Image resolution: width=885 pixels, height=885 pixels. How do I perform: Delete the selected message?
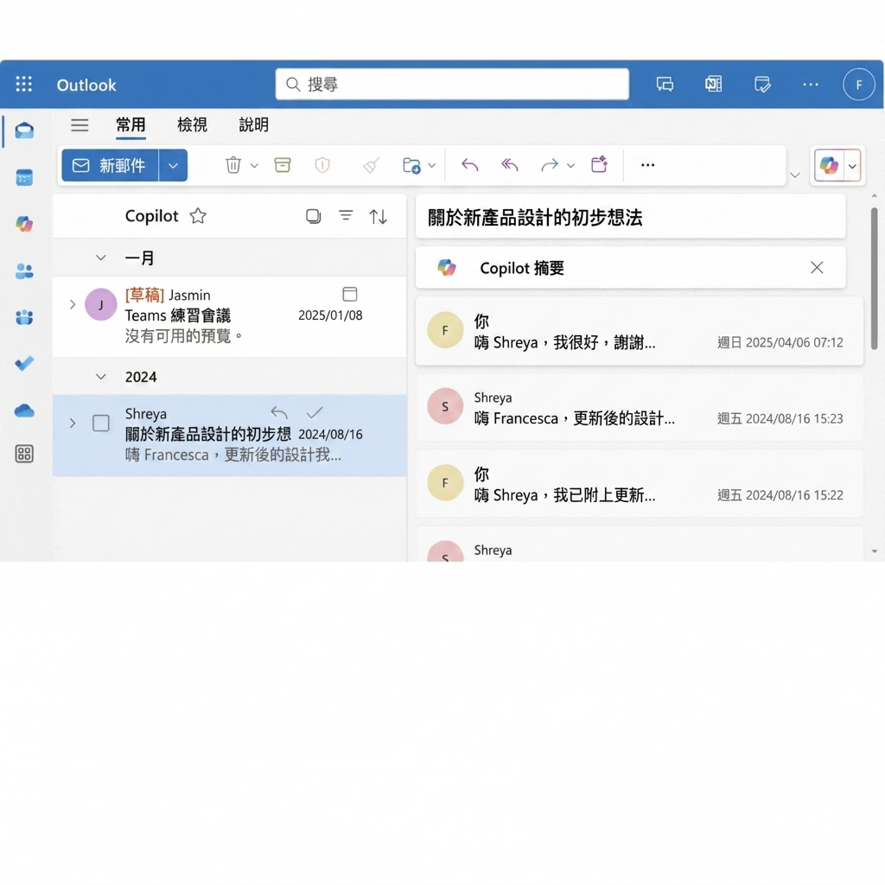pos(233,165)
